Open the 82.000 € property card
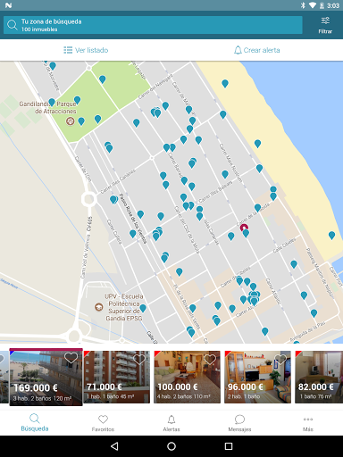This screenshot has height=457, width=343. pyautogui.click(x=319, y=377)
